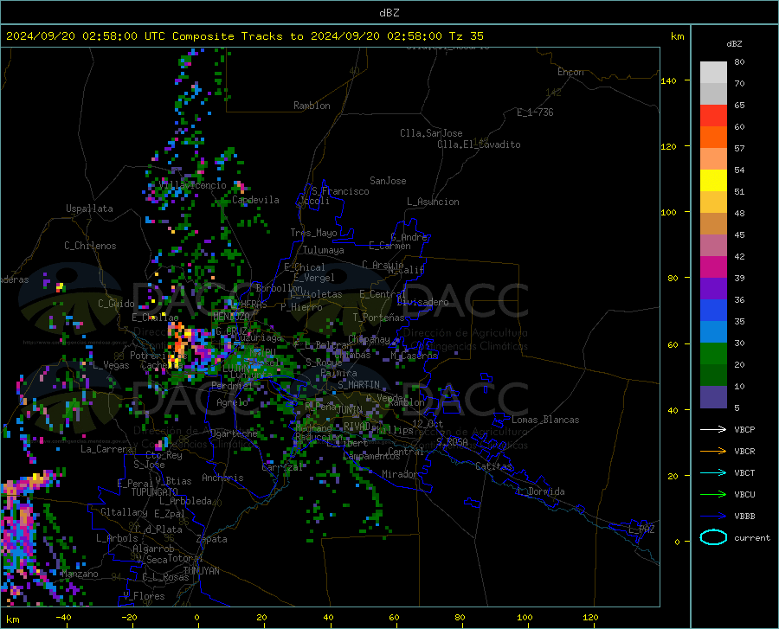Click the 'VBBB' legend label
779x629 pixels.
coord(744,517)
